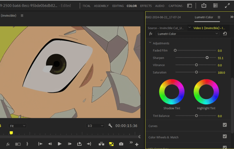Toggle global FX mute button
The width and height of the screenshot is (234, 149).
(x=8, y=144)
